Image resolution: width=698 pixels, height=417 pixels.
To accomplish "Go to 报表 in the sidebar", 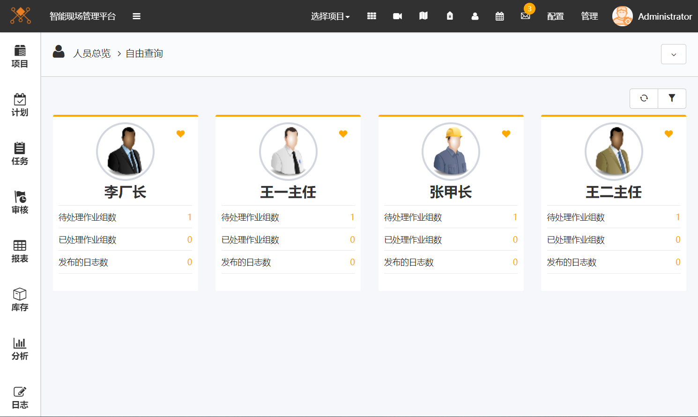I will (x=20, y=251).
